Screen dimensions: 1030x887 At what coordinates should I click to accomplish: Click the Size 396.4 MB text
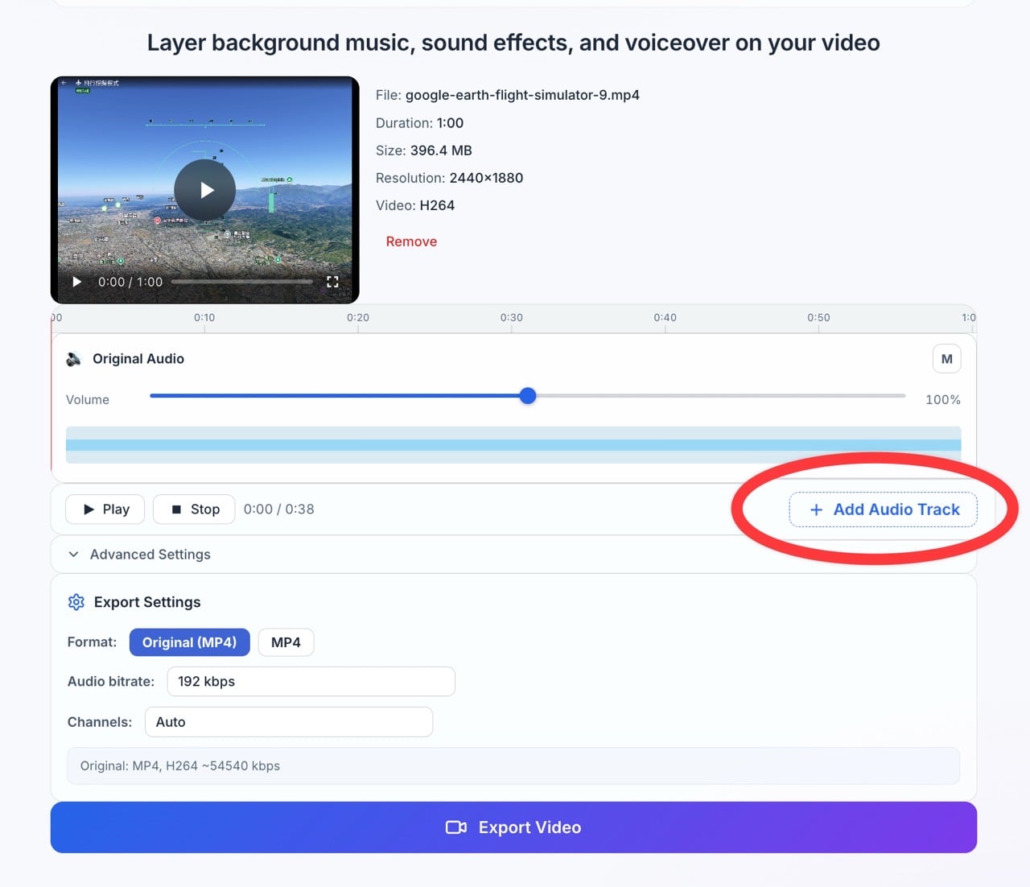424,151
